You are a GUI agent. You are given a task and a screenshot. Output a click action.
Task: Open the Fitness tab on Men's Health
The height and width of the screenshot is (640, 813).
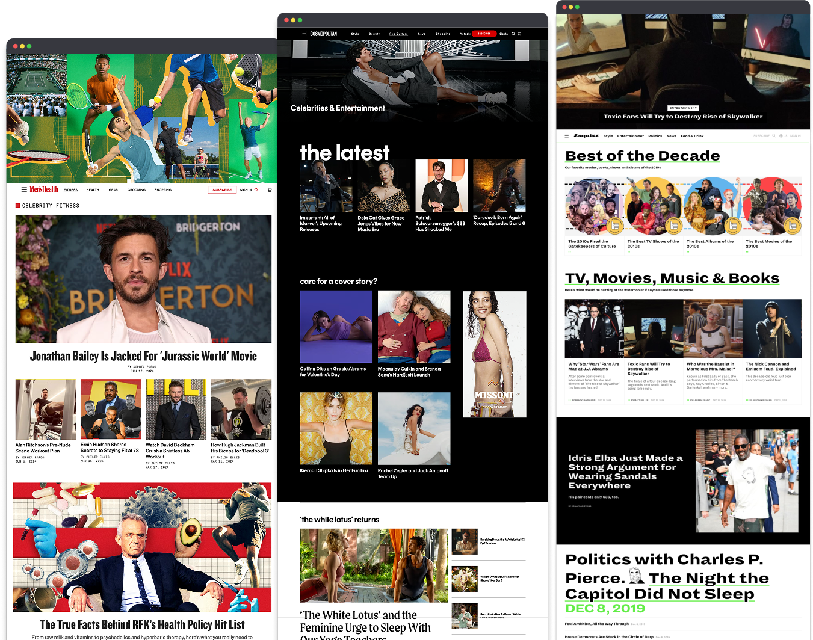pos(71,190)
